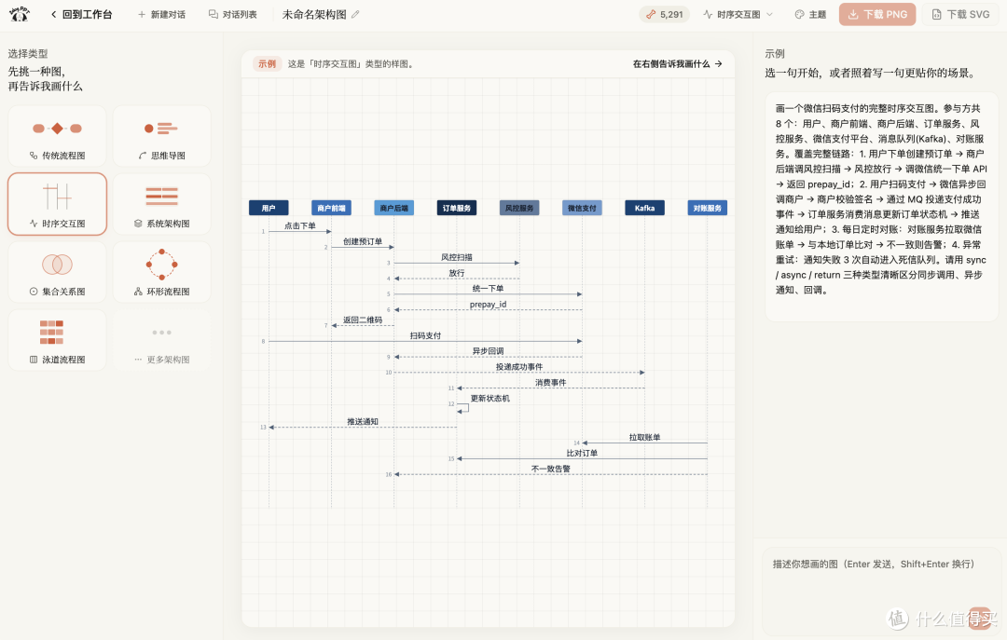Open the 5,291 credits badge

(664, 14)
